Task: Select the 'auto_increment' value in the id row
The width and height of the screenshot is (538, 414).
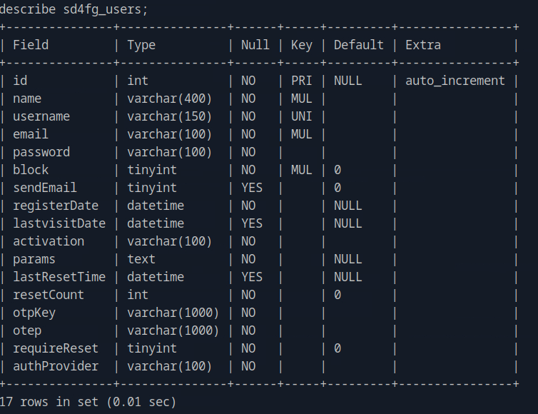Action: pyautogui.click(x=455, y=81)
